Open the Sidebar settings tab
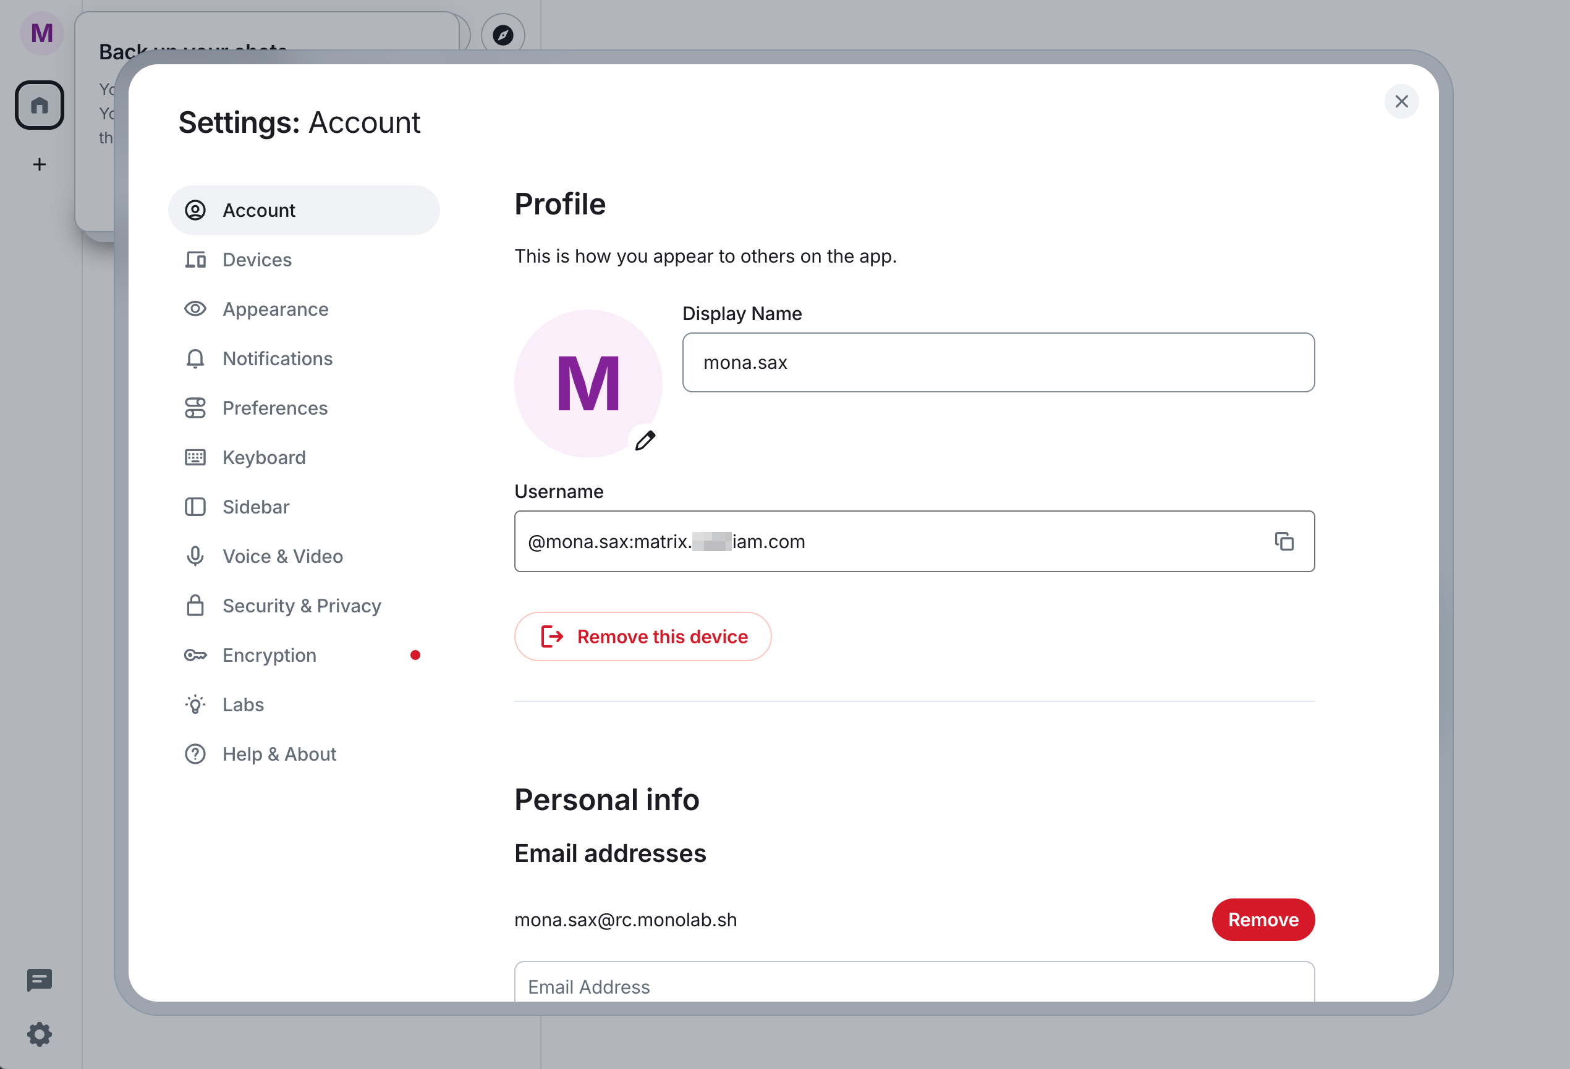Image resolution: width=1570 pixels, height=1069 pixels. coord(303,507)
